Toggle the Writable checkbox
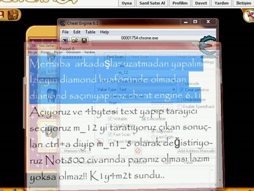Viewport: 254px width, 191px height. click(110, 119)
